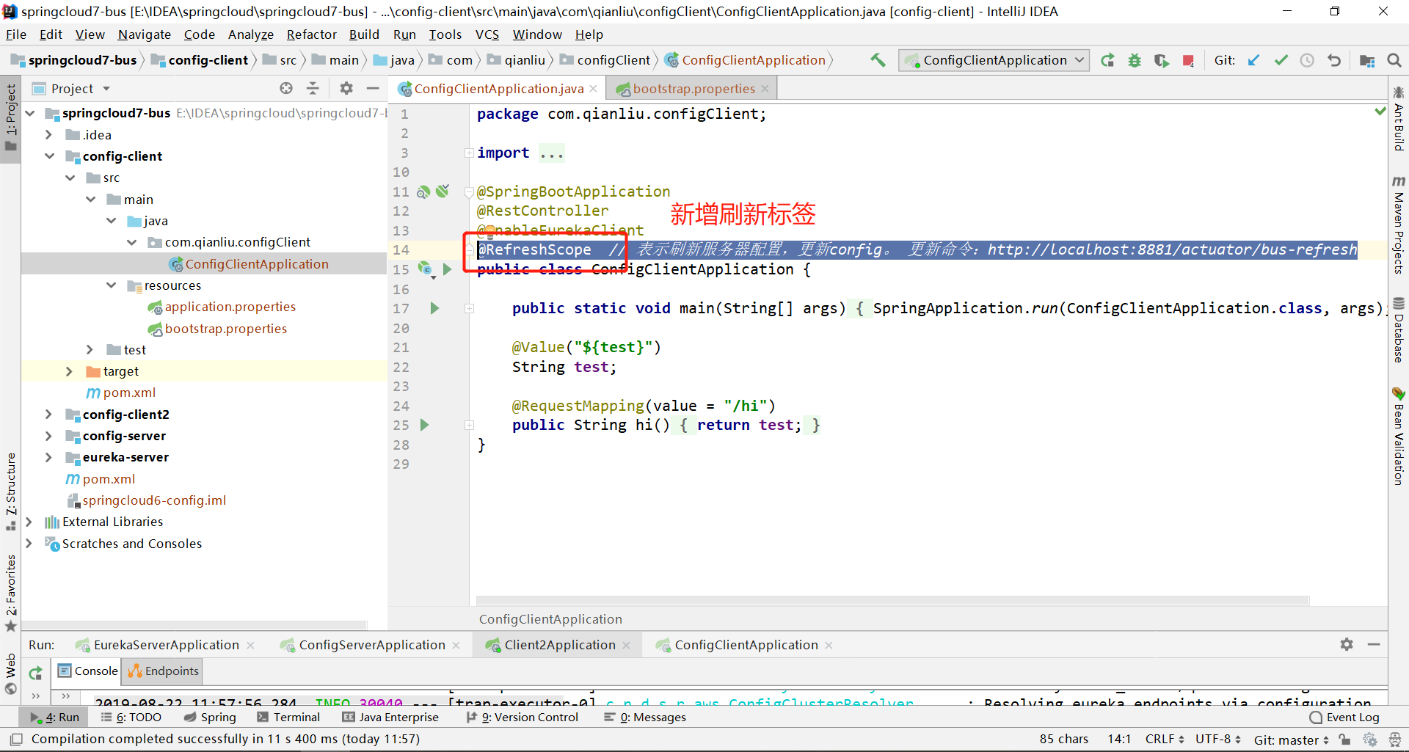Open Project Structure icon in toolbar
This screenshot has height=752, width=1409.
point(1366,60)
